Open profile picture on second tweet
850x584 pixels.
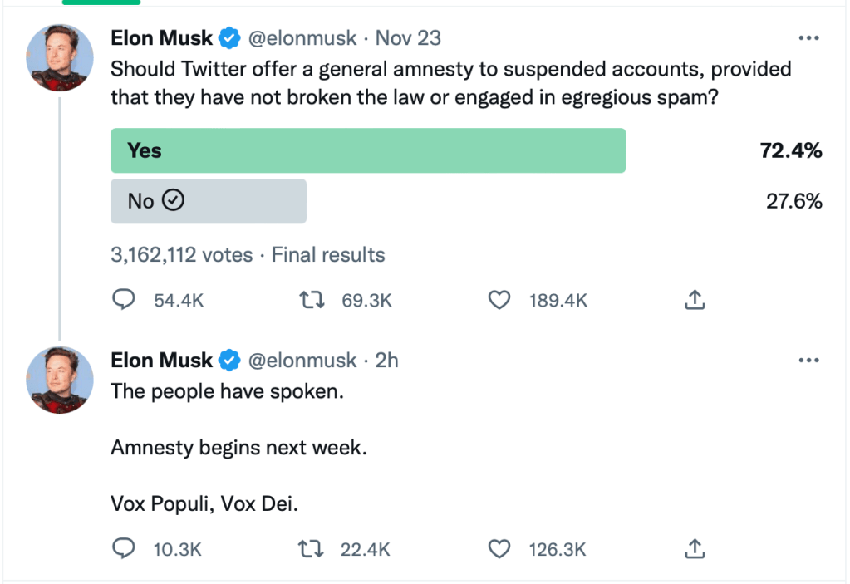[x=60, y=380]
